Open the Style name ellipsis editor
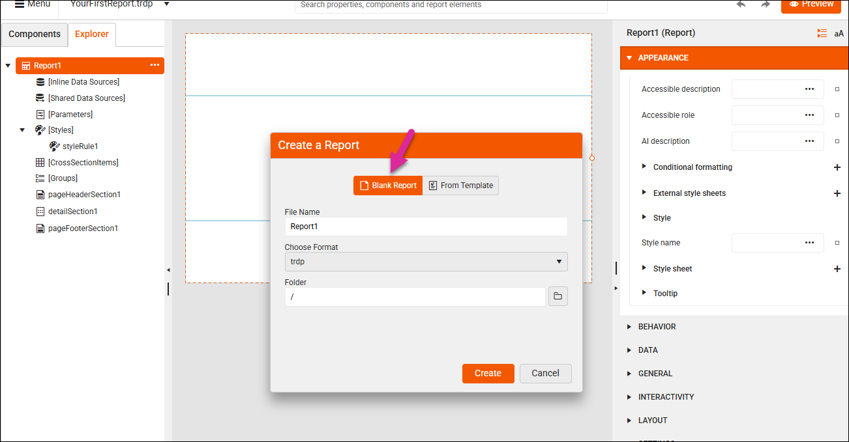The width and height of the screenshot is (849, 442). click(809, 242)
